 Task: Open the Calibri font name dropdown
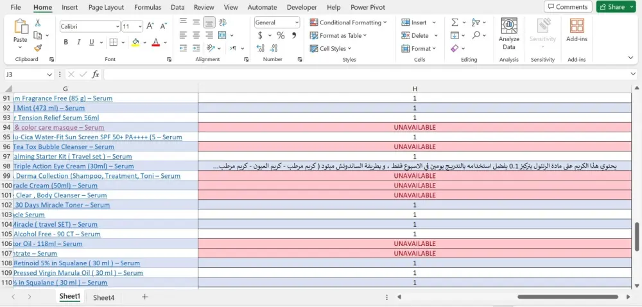point(117,26)
